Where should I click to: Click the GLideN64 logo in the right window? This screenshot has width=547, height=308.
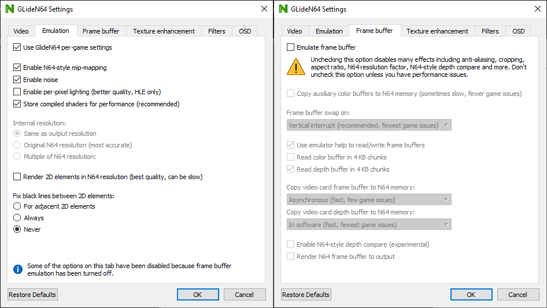click(283, 9)
